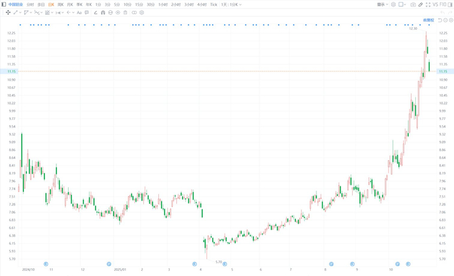Choose the 5分 interval
This screenshot has width=454, height=276.
(117, 5)
